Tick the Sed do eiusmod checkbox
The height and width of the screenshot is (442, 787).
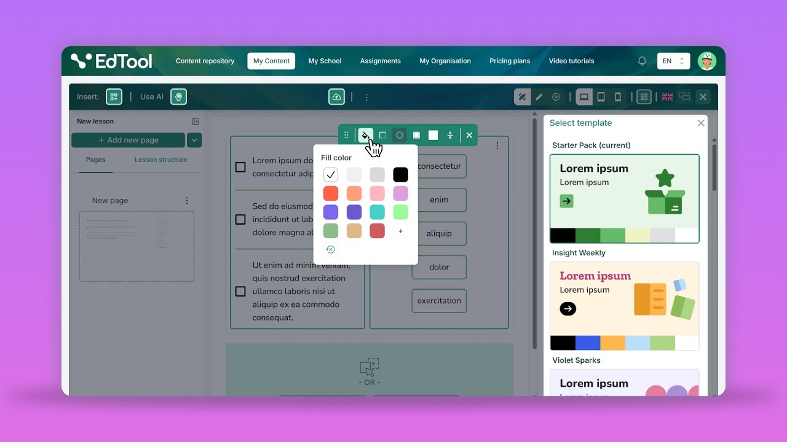[x=240, y=219]
